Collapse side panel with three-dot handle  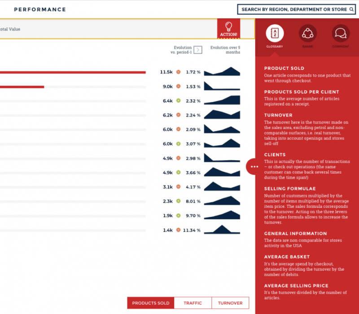point(254,166)
